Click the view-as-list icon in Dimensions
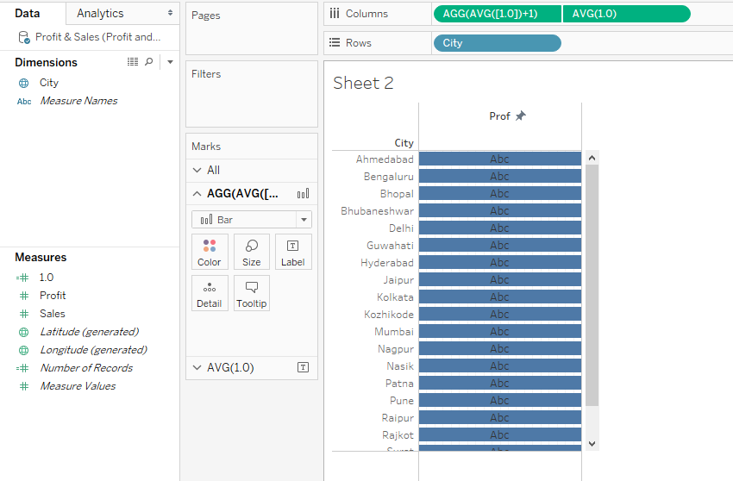The image size is (733, 481). click(x=133, y=62)
